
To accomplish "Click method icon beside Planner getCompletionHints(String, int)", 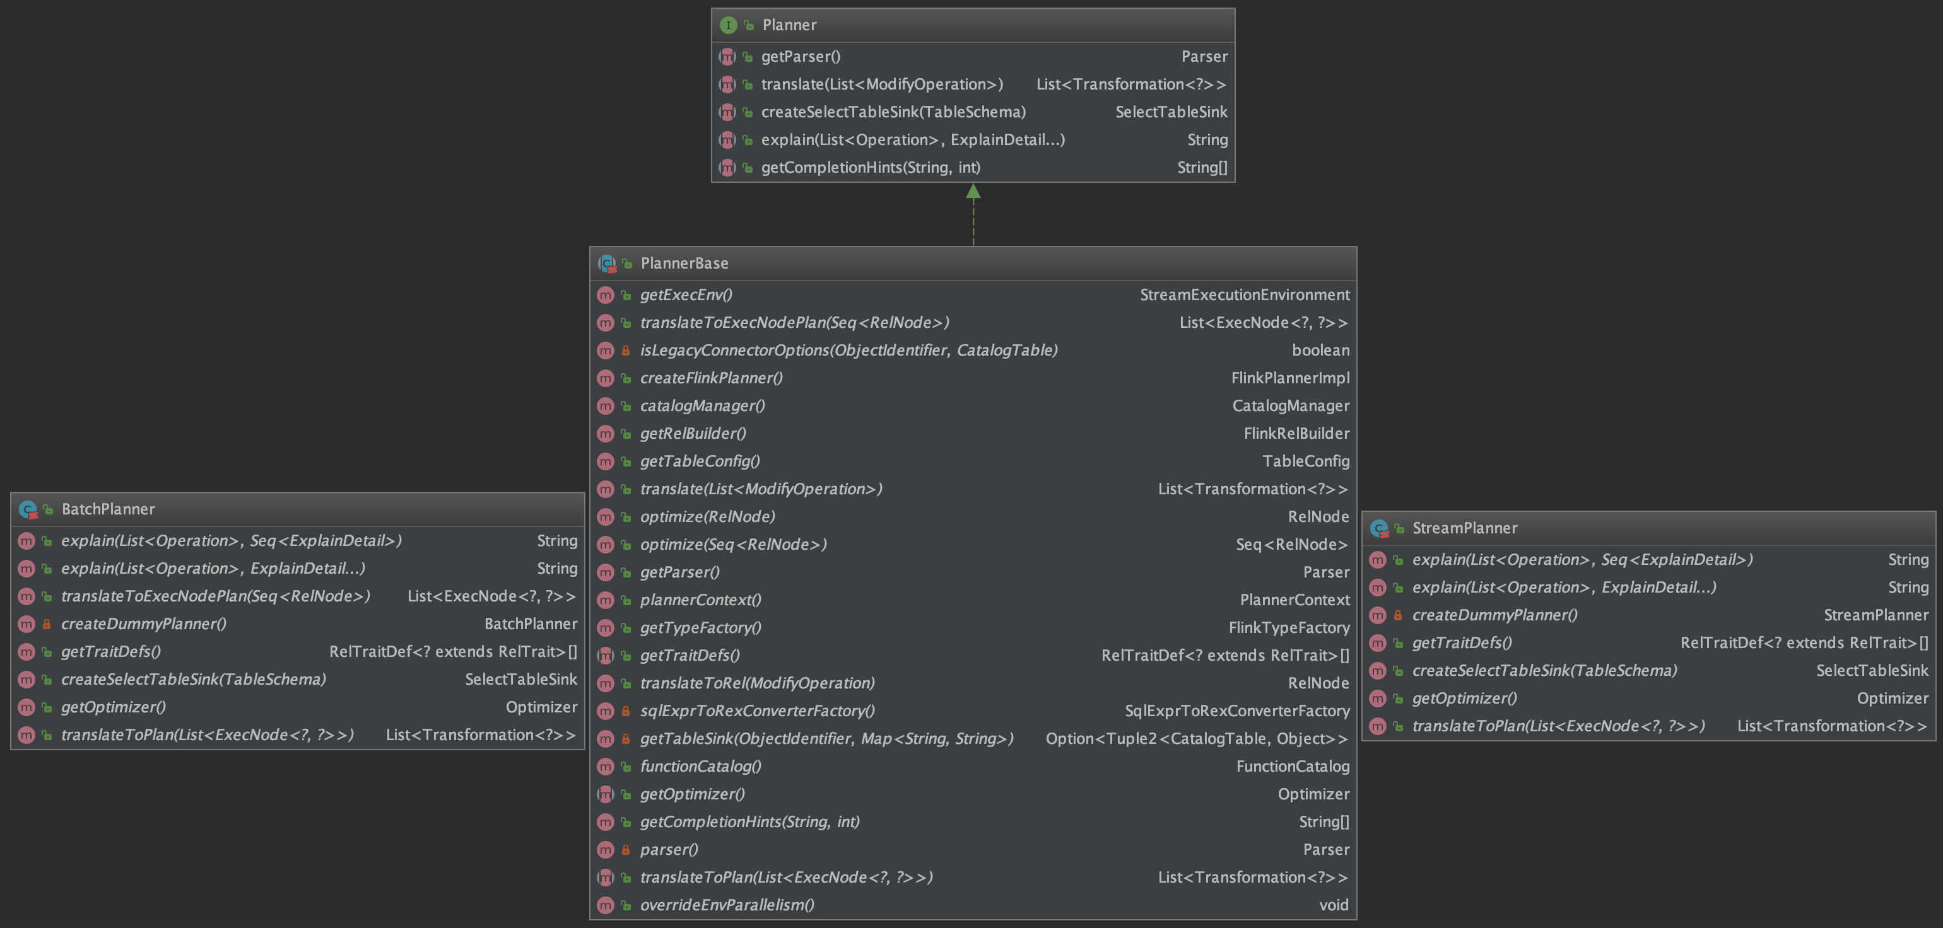I will point(727,167).
